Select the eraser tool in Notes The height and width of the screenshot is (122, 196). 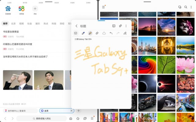point(97,33)
